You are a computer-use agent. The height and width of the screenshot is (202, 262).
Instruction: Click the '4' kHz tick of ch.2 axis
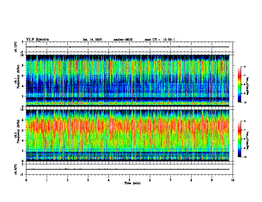tap(23, 141)
